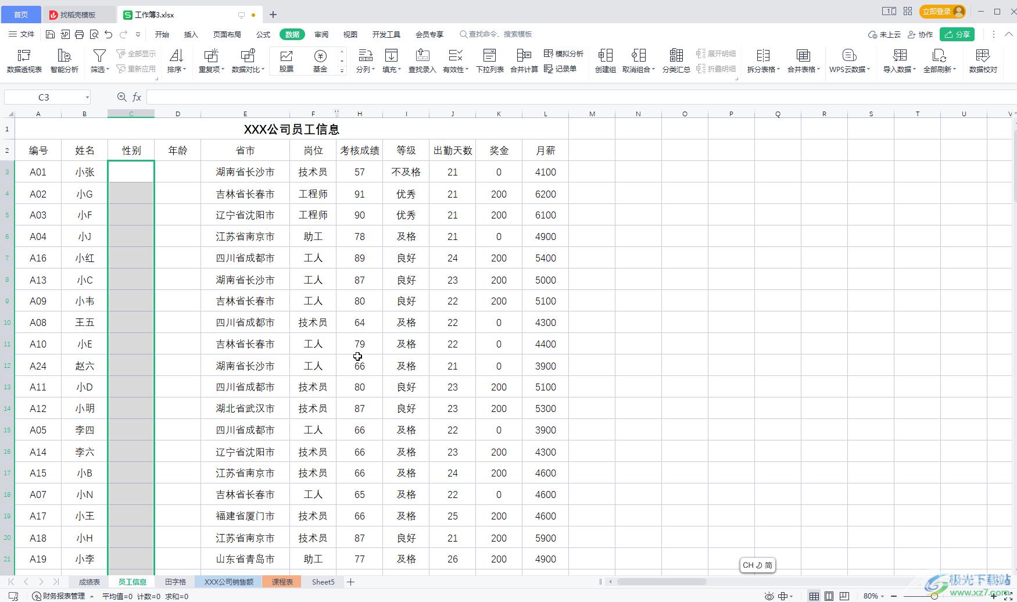Click the Import Data (导入数据) icon
1017x602 pixels.
(x=899, y=56)
